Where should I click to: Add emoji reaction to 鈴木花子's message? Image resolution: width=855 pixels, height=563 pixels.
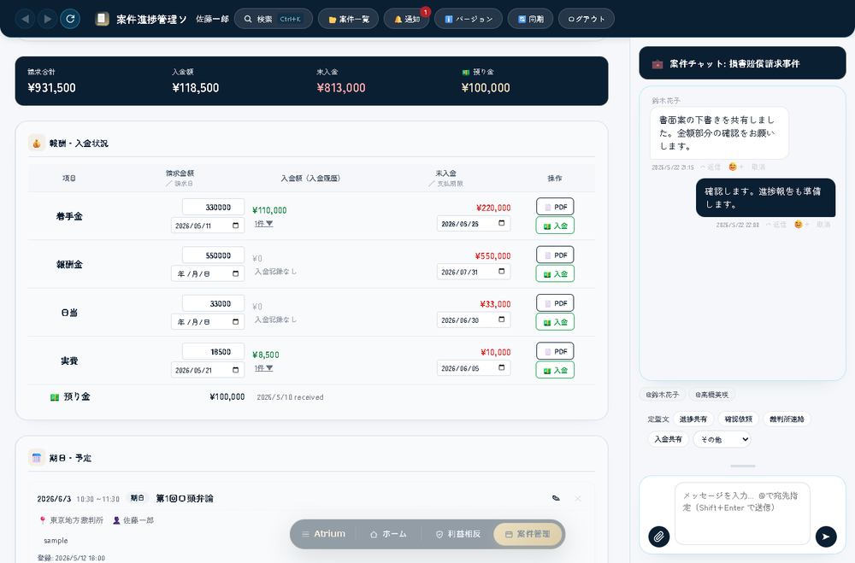(x=735, y=167)
